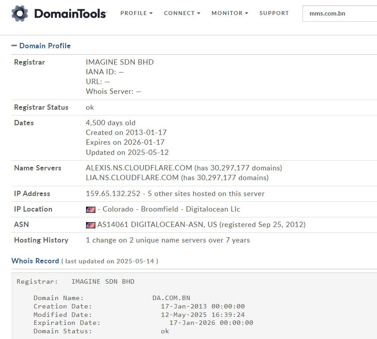Click the Expires on 2026-01-17 date

125,142
